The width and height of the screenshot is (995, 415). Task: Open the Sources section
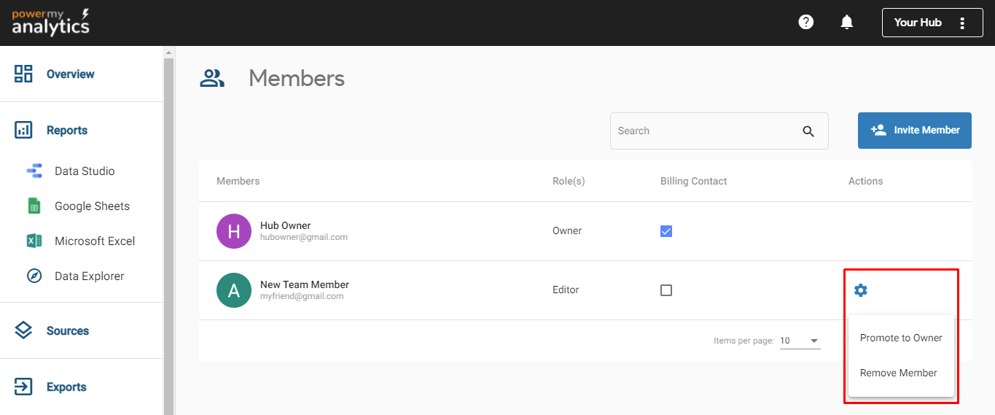coord(67,331)
